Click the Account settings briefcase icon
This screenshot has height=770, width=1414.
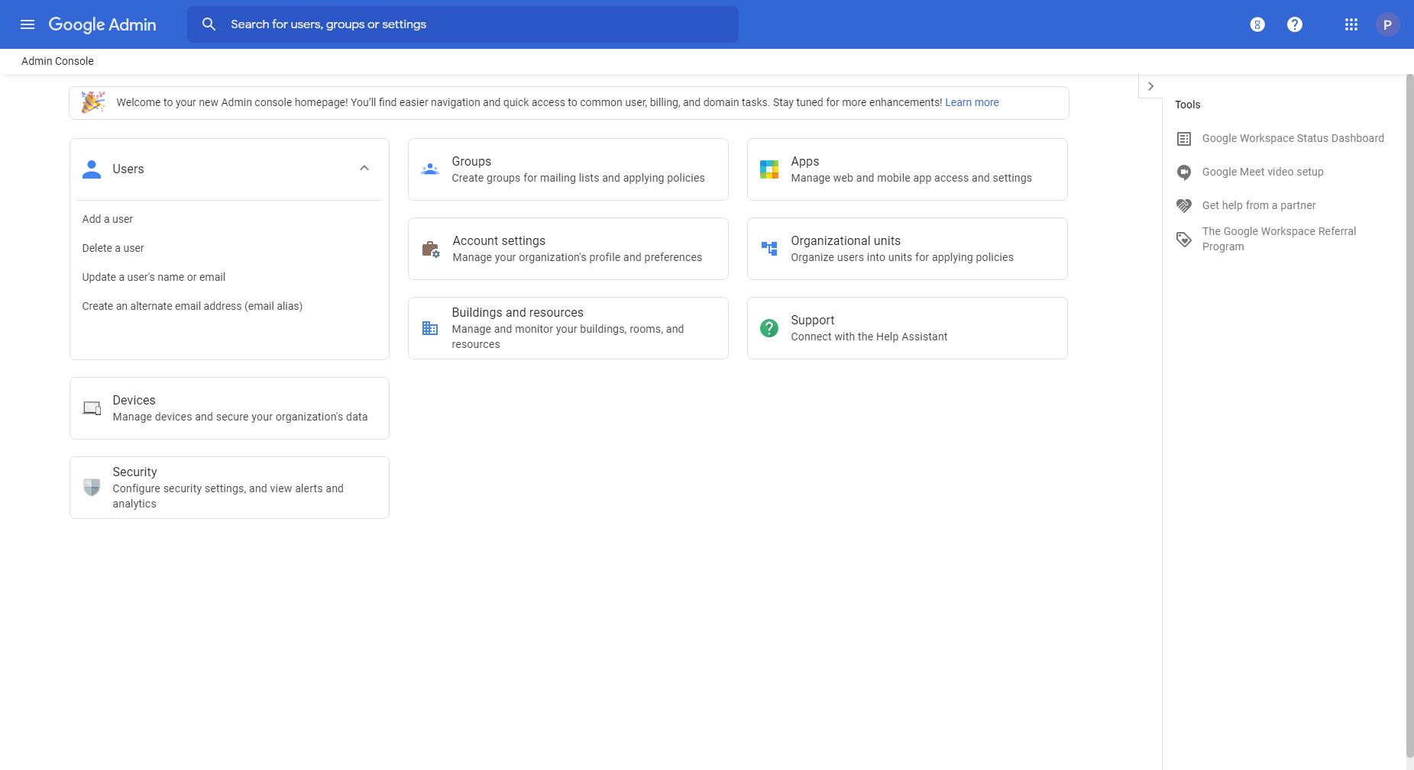coord(431,249)
